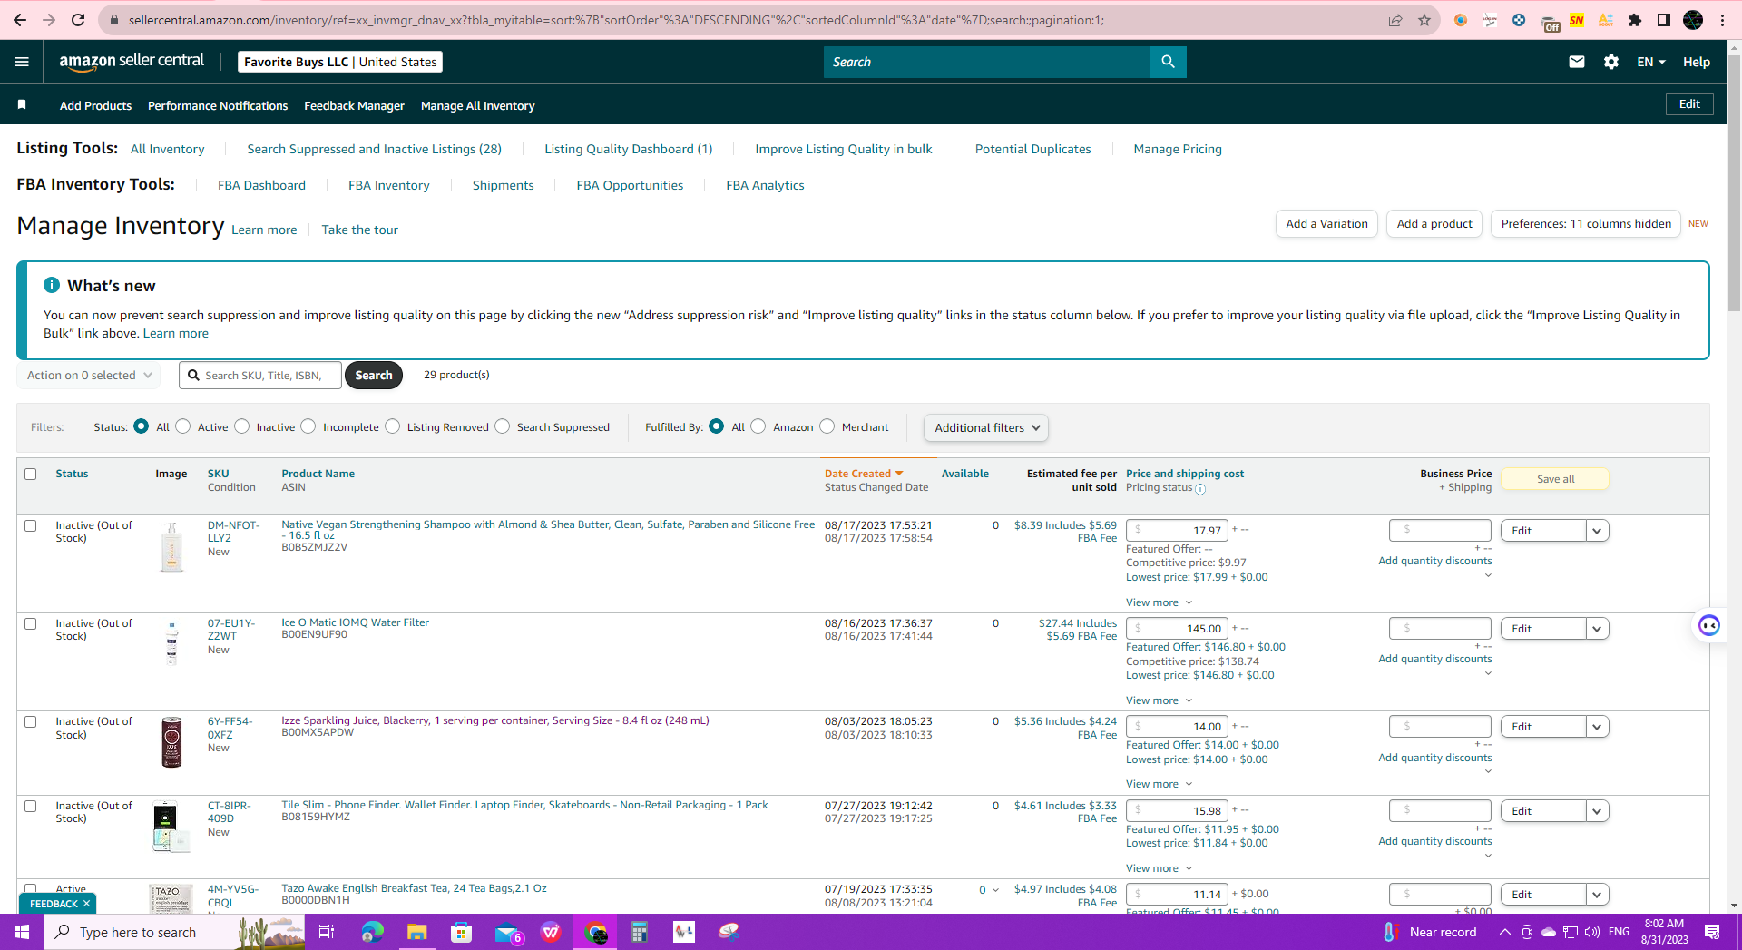The width and height of the screenshot is (1742, 950).
Task: Open the hamburger navigation menu
Action: 22,62
